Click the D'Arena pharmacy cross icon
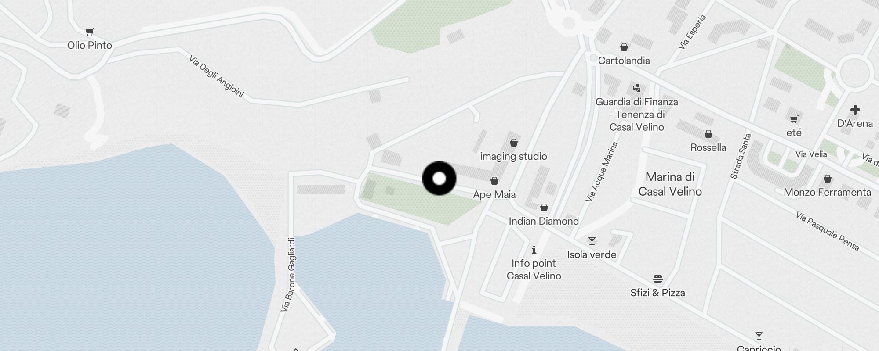 pos(855,109)
